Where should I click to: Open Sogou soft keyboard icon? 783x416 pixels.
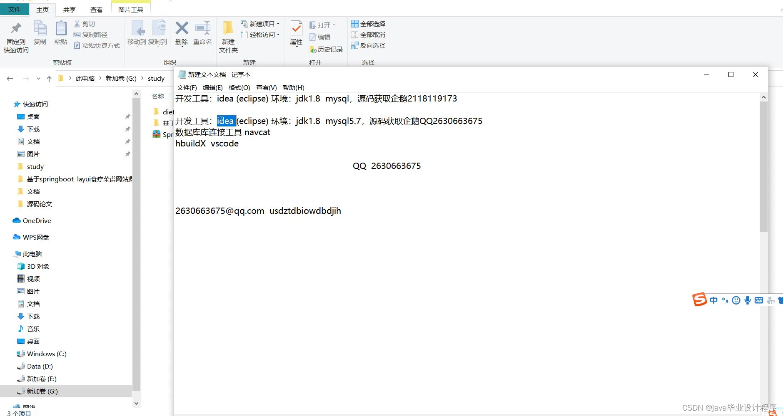click(759, 300)
